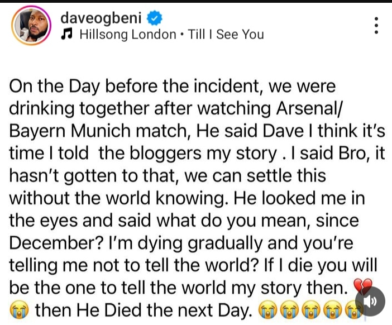Screen dimensions: 392x325
Task: Tap the daveogbeni username
Action: point(101,18)
